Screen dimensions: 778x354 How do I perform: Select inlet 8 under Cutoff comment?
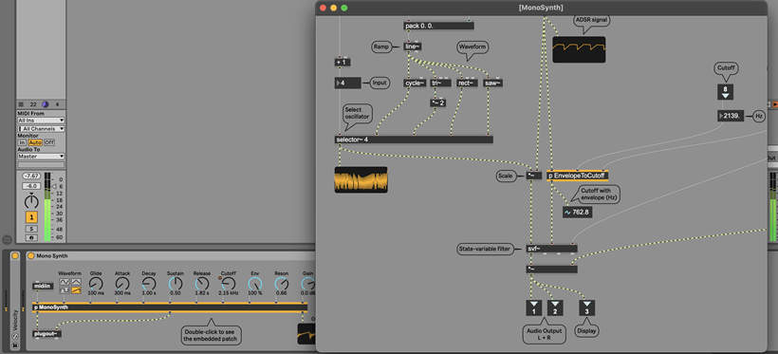(725, 92)
